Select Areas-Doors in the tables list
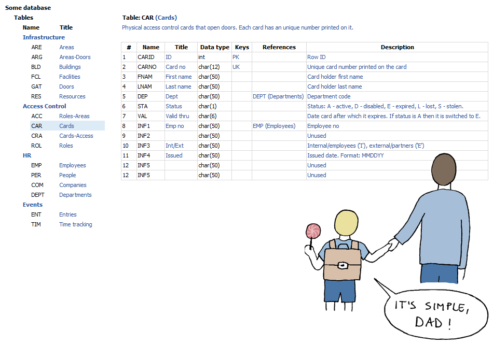The height and width of the screenshot is (345, 493). point(75,57)
